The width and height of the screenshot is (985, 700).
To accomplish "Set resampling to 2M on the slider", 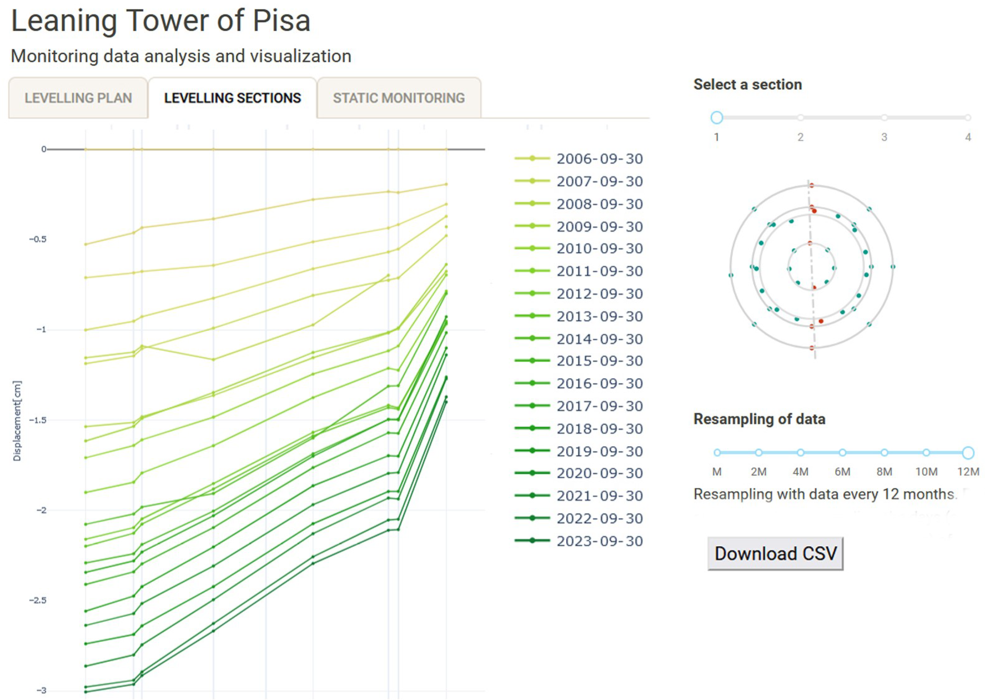I will tap(758, 453).
